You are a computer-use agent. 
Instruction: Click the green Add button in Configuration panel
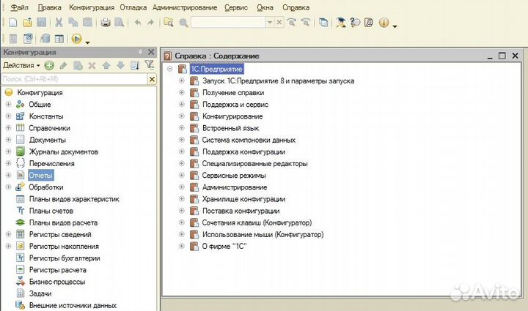pos(50,65)
